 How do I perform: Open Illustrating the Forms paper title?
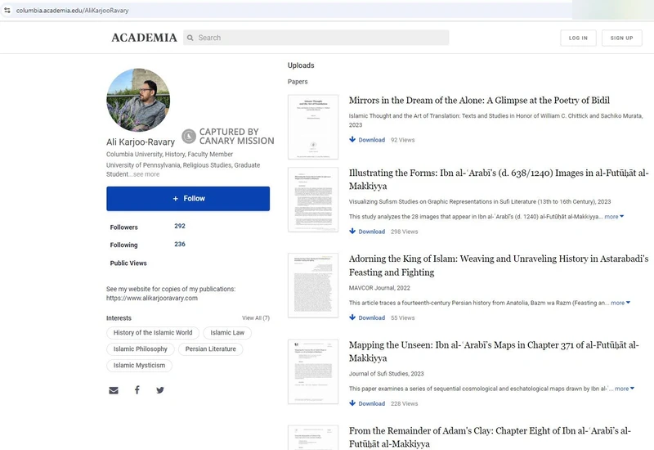[x=499, y=179]
